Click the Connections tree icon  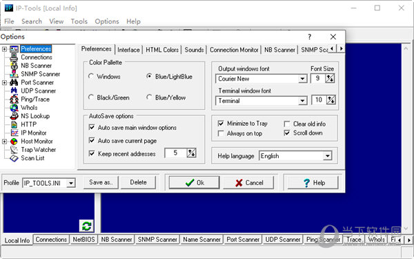14,57
